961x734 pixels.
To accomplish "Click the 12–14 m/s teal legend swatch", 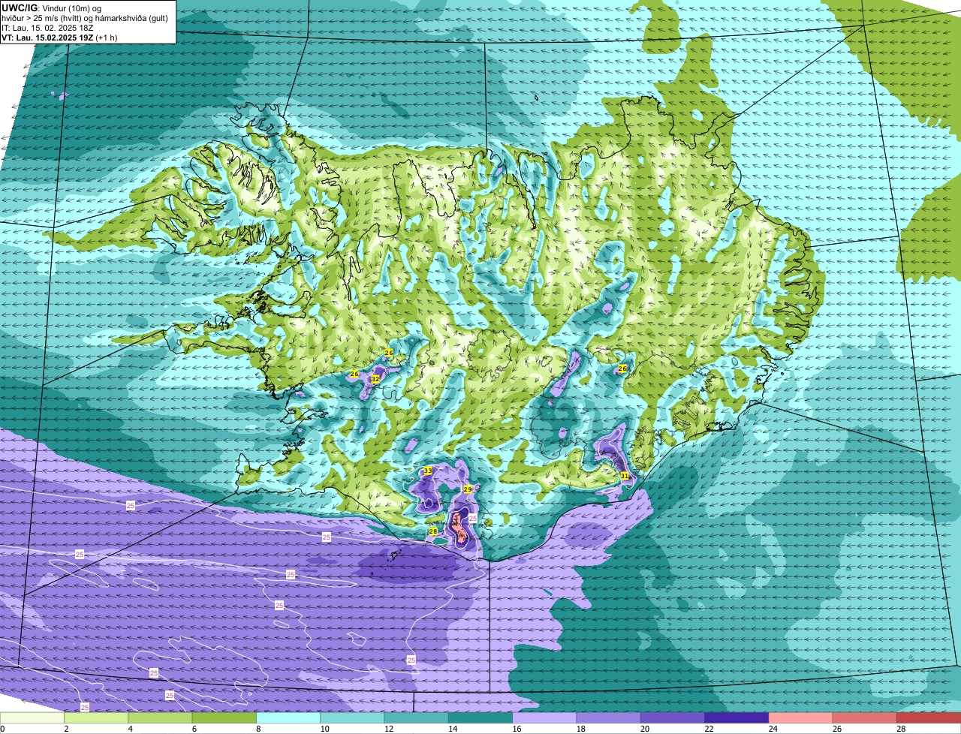I will tap(417, 717).
